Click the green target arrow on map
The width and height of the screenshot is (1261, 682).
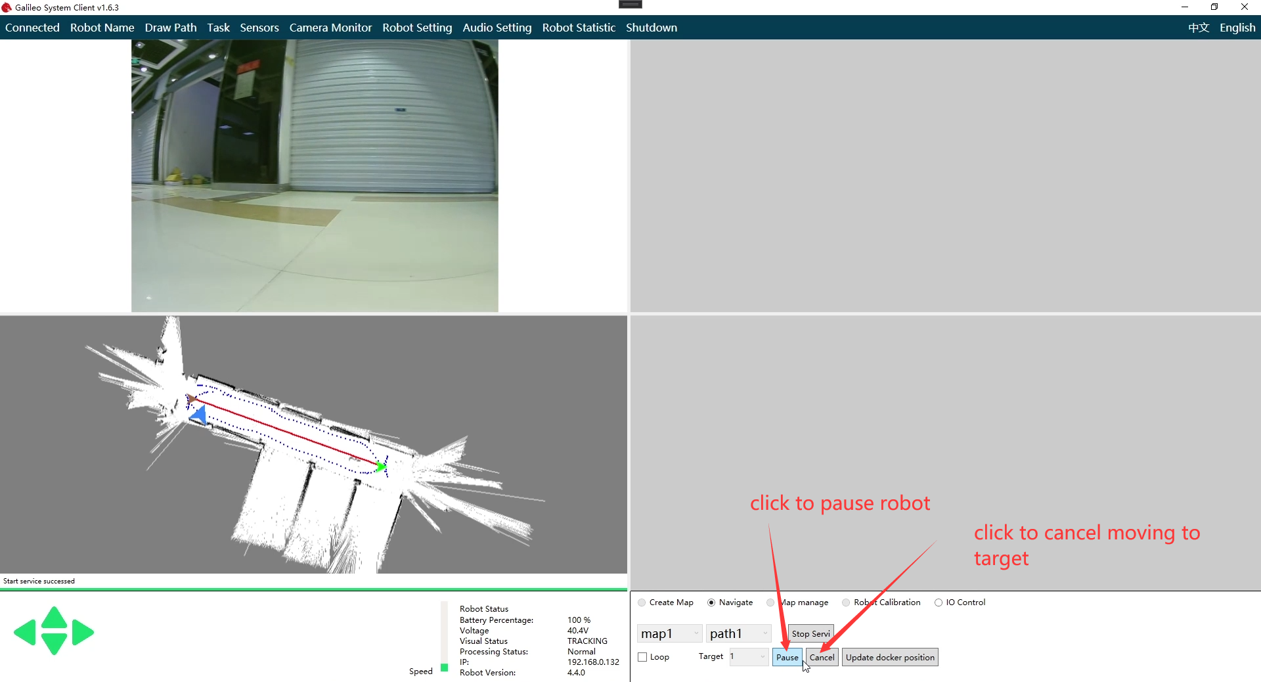[x=380, y=466]
